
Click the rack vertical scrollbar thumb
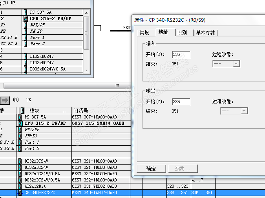click(x=86, y=33)
